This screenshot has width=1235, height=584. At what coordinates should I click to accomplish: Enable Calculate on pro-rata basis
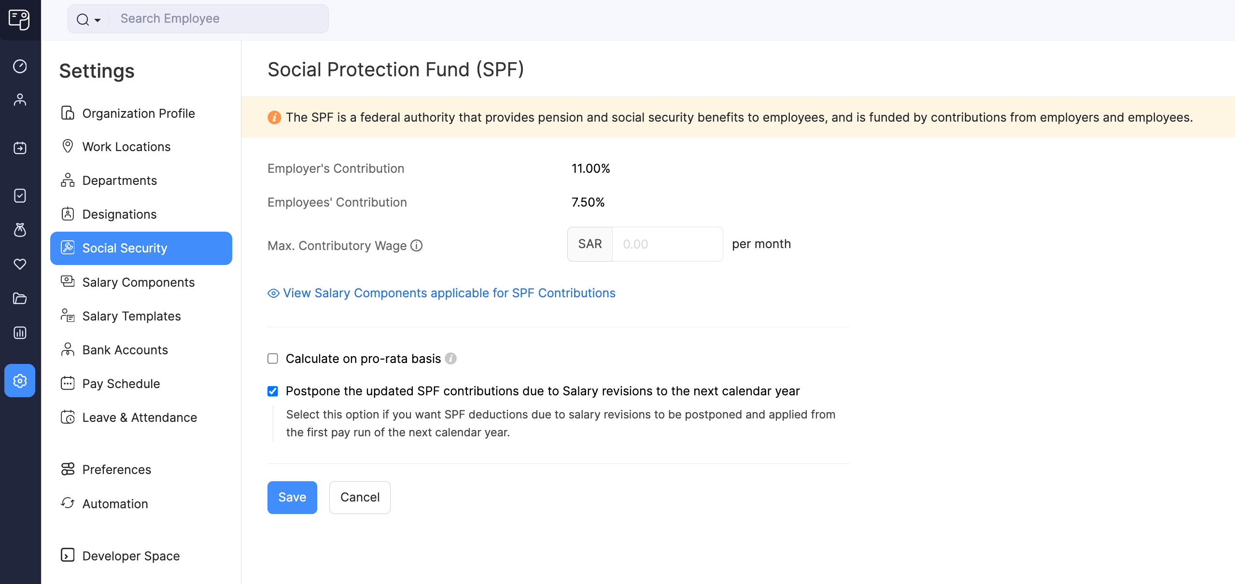(x=273, y=358)
